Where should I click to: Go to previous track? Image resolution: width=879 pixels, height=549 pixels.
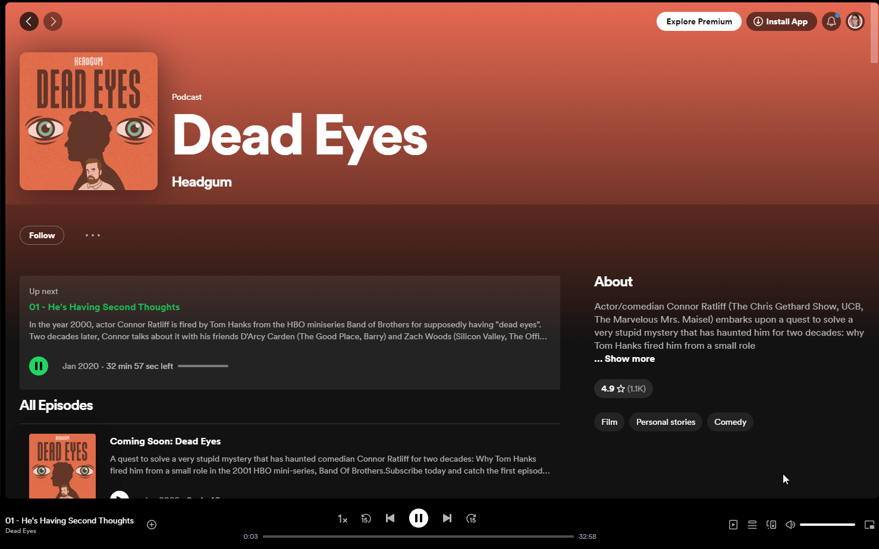click(x=390, y=518)
